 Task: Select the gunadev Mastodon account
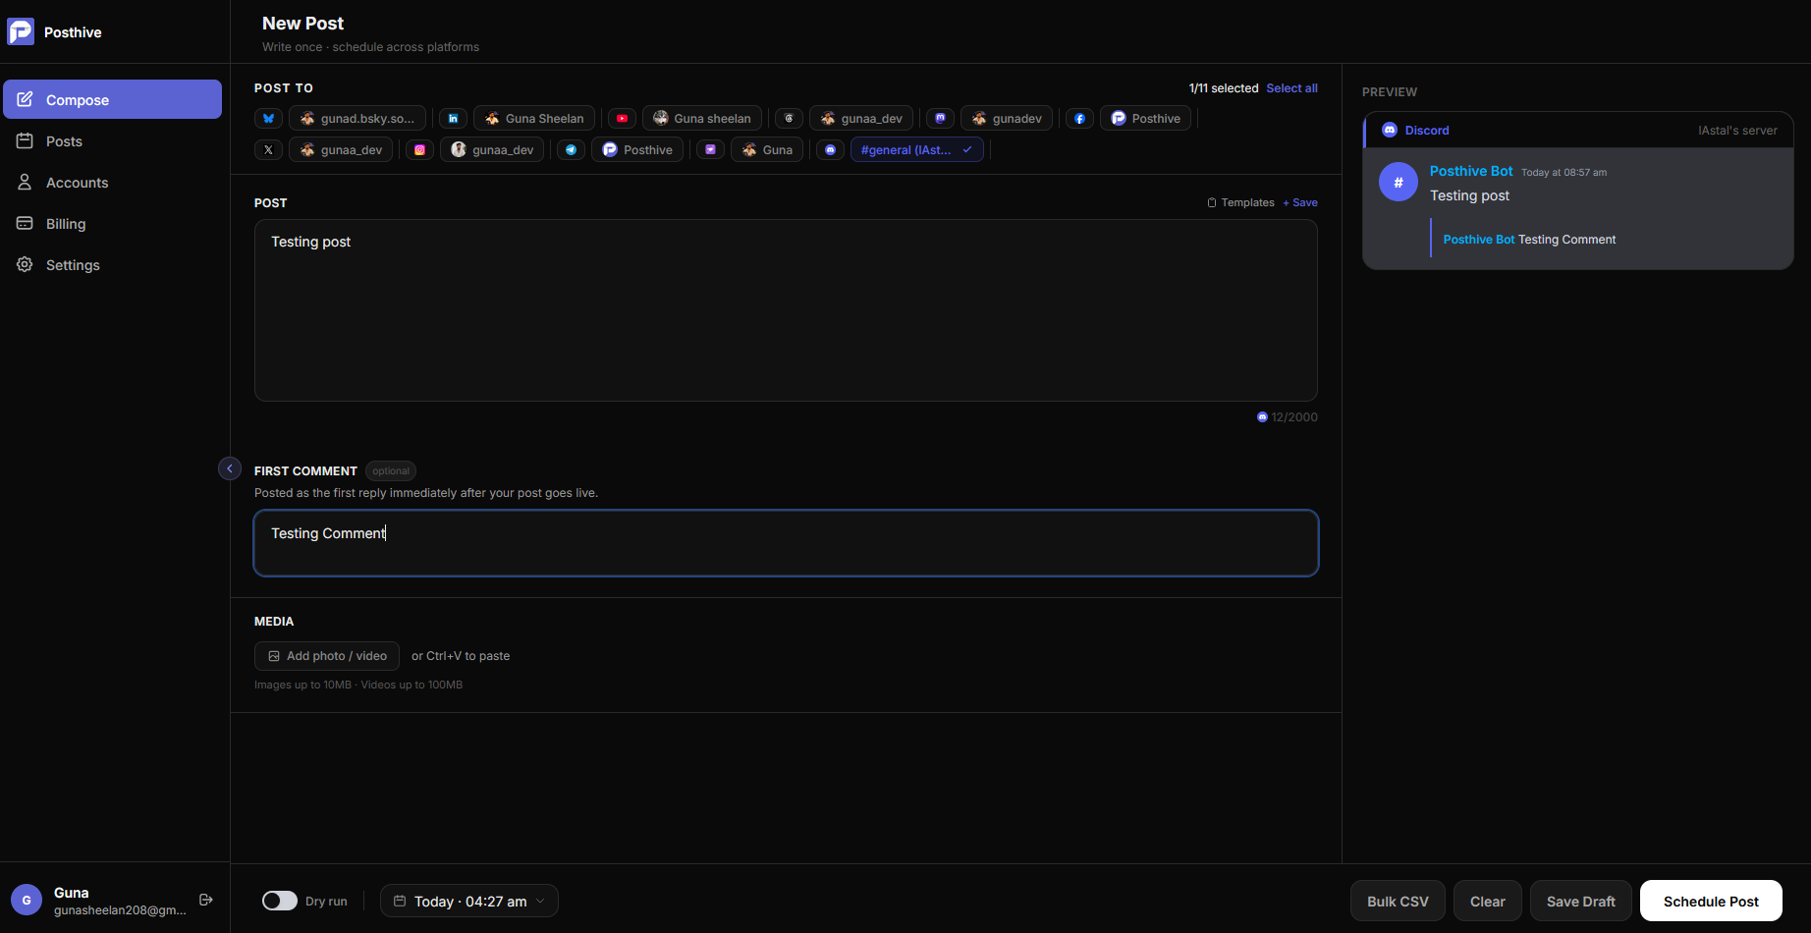point(1007,119)
